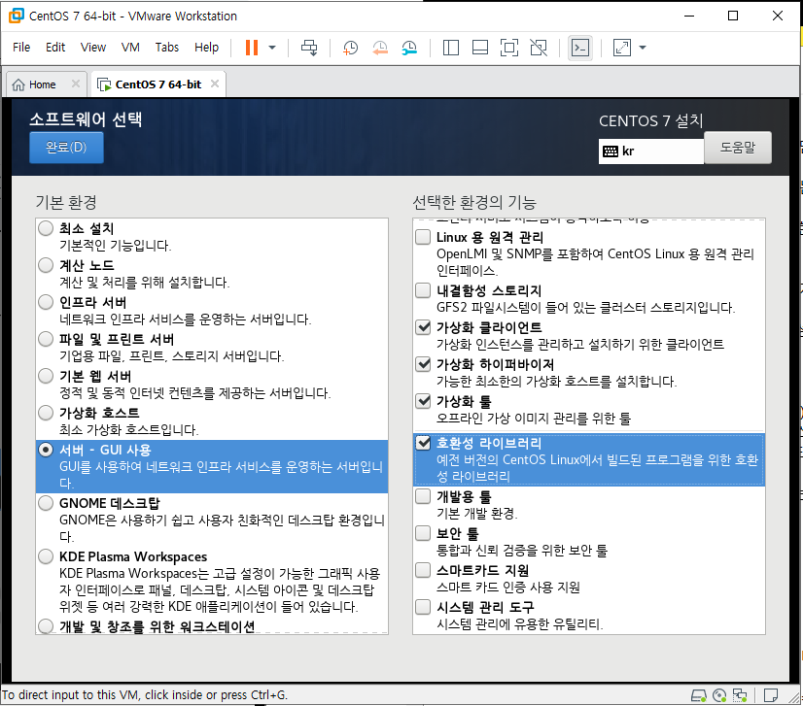This screenshot has height=706, width=803.
Task: Open the Edit menu
Action: pos(55,47)
